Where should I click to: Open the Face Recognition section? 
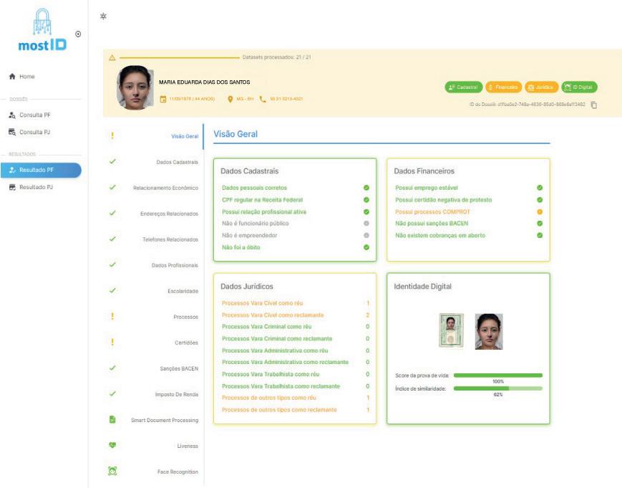point(178,472)
